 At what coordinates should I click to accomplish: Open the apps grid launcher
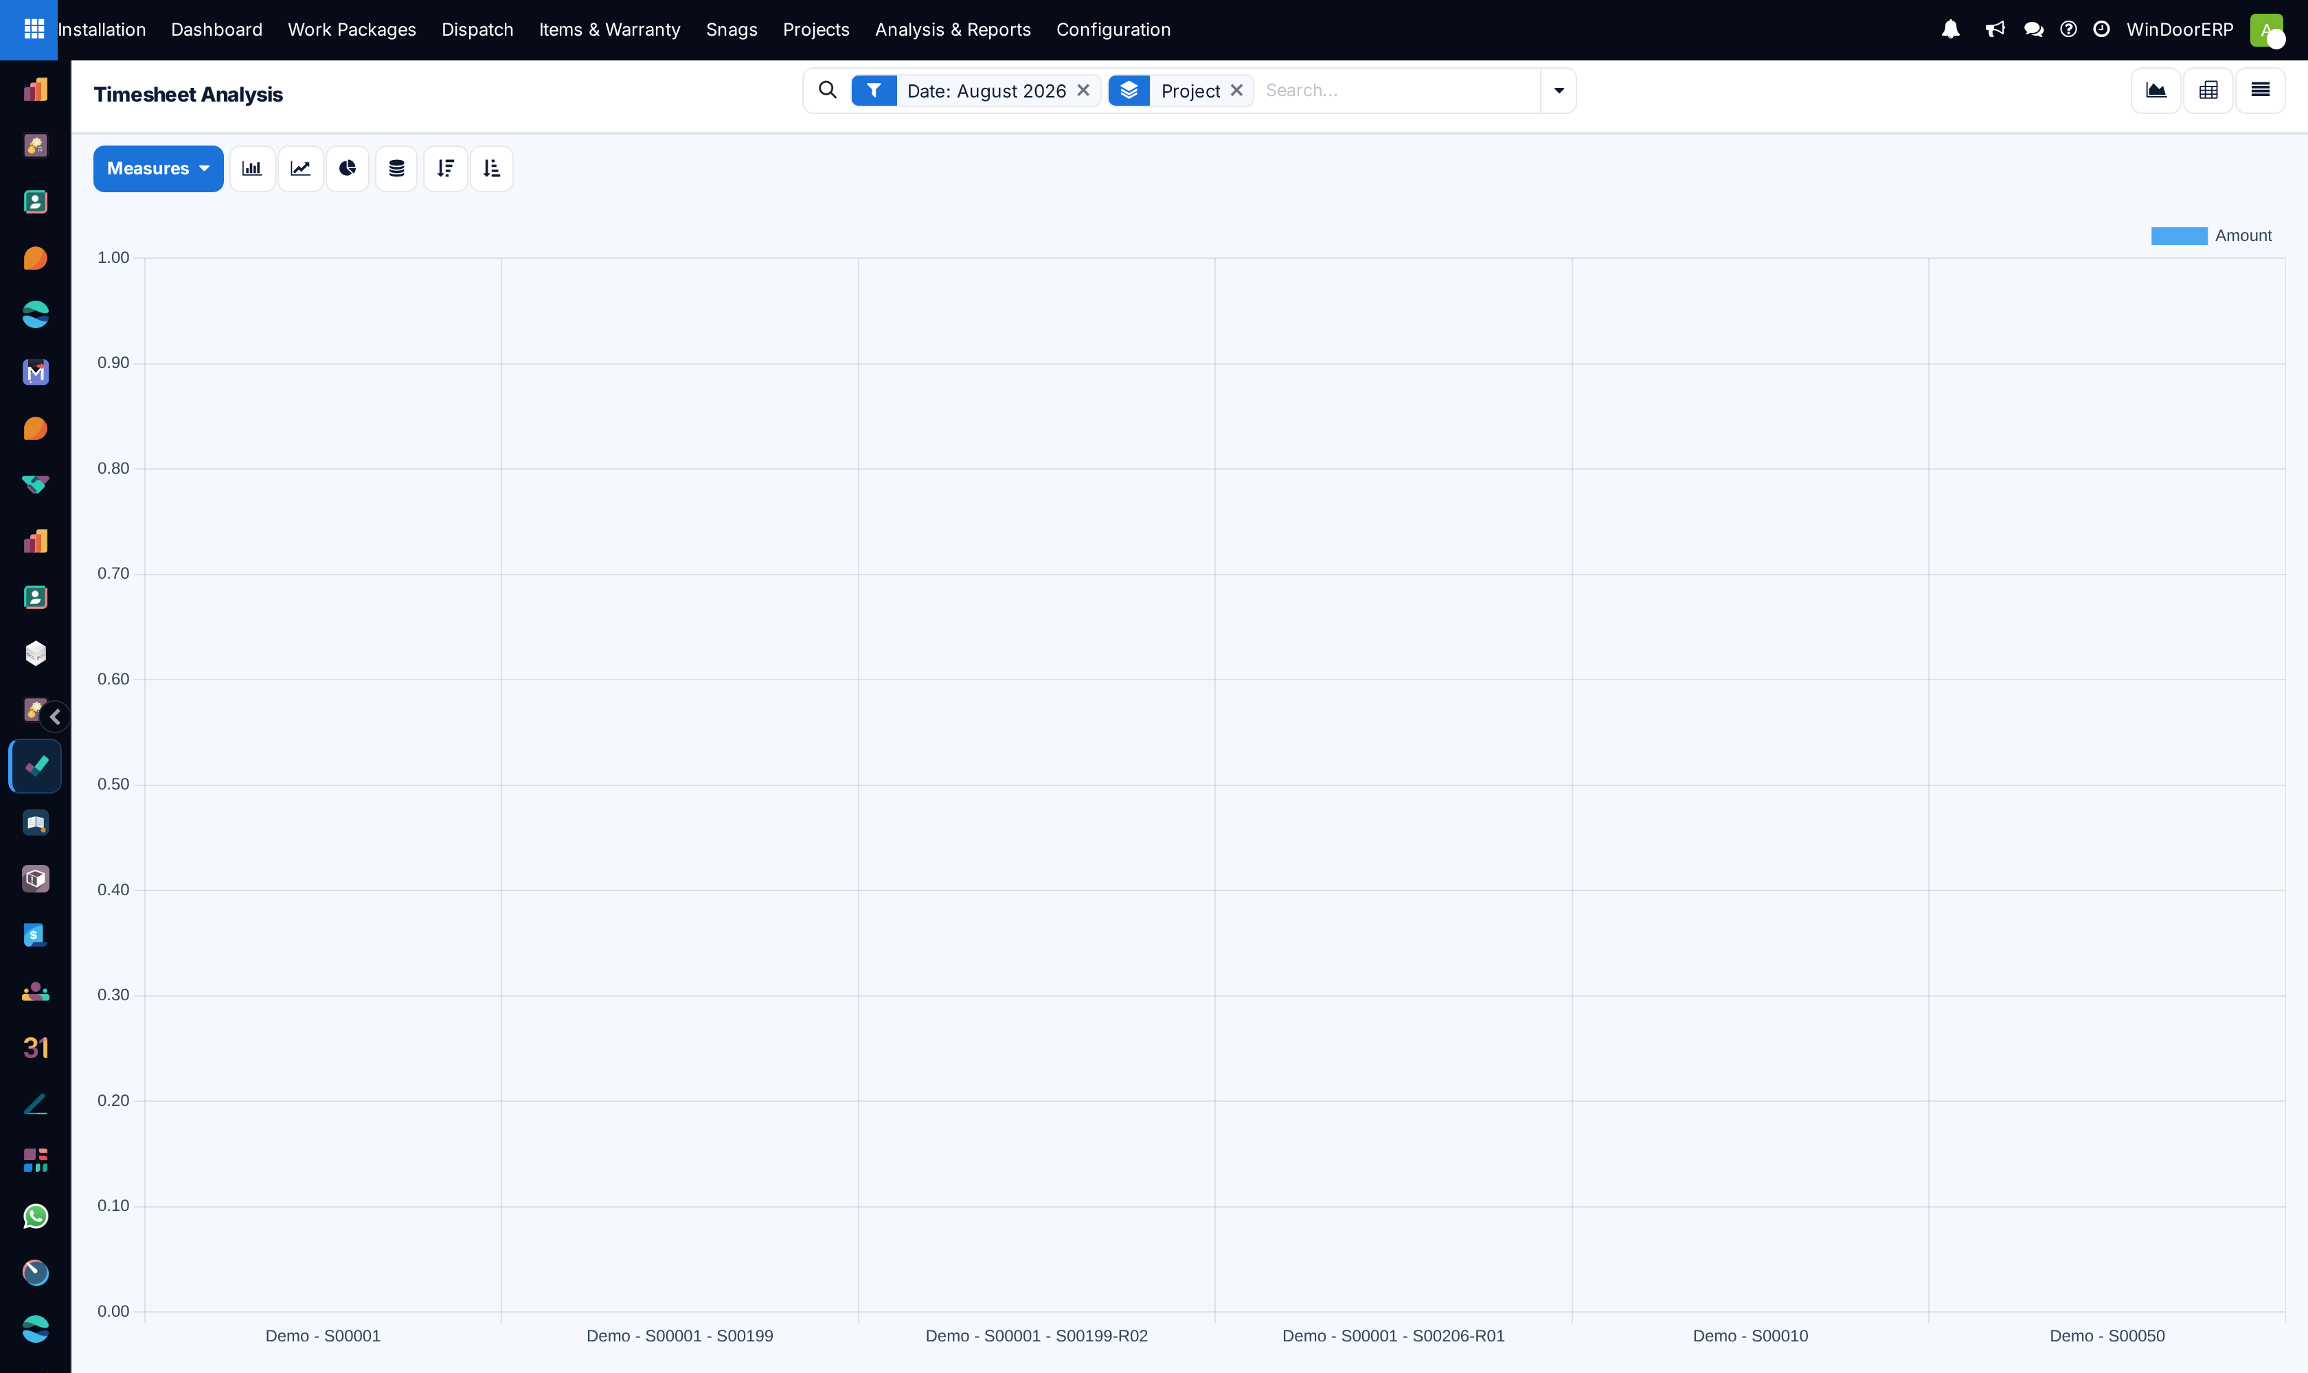(34, 30)
